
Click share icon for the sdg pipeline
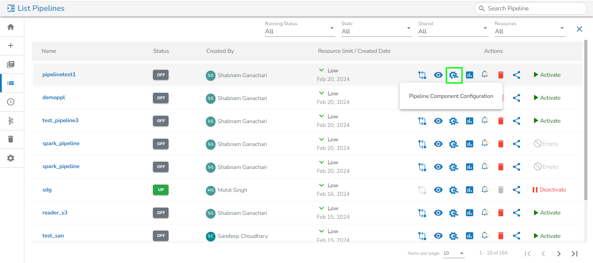516,190
